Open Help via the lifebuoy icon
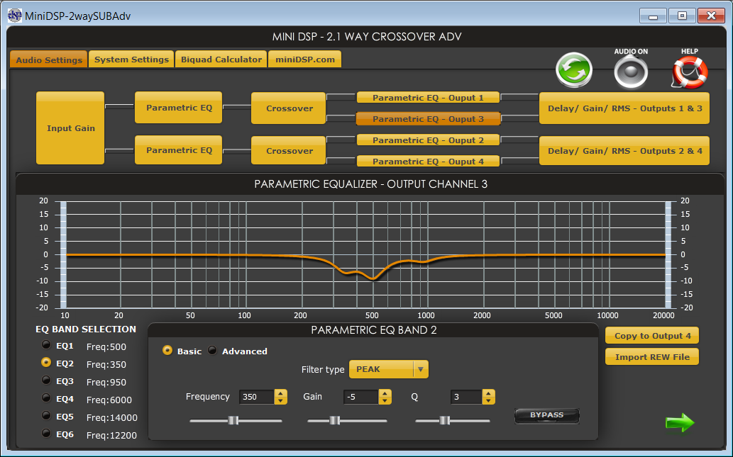The image size is (733, 457). click(x=690, y=72)
